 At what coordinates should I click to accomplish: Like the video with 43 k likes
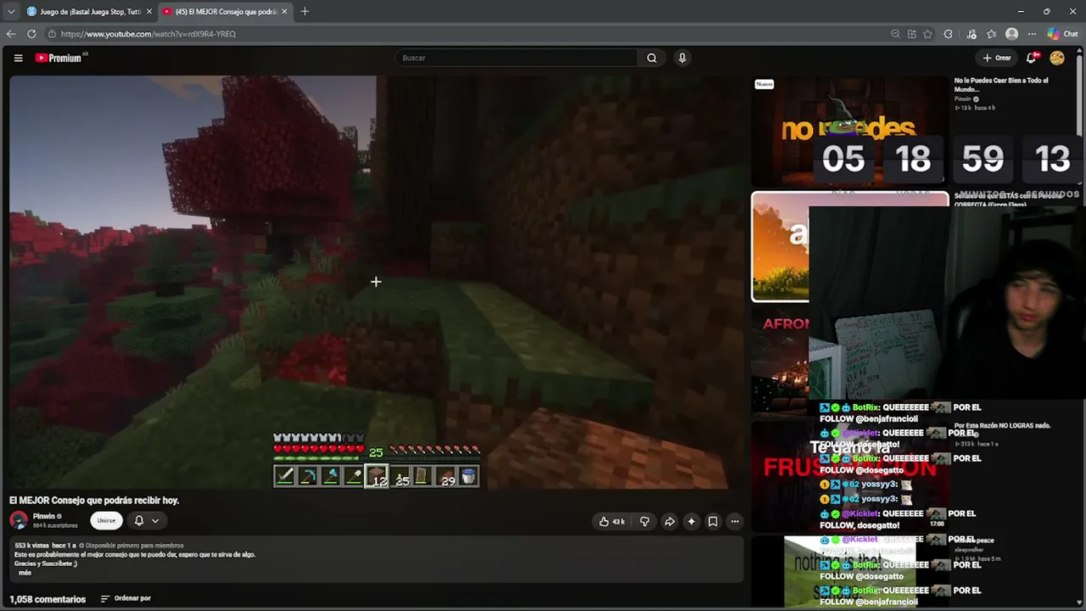tap(612, 521)
